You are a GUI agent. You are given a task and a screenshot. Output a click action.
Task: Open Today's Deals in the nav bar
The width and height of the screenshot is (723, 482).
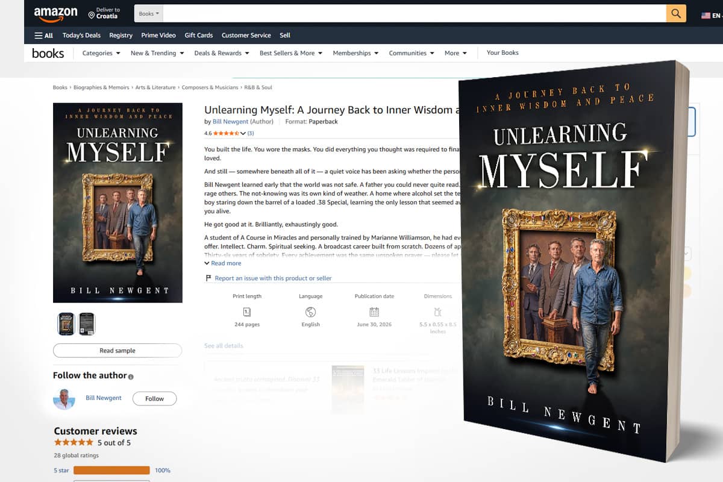point(81,36)
